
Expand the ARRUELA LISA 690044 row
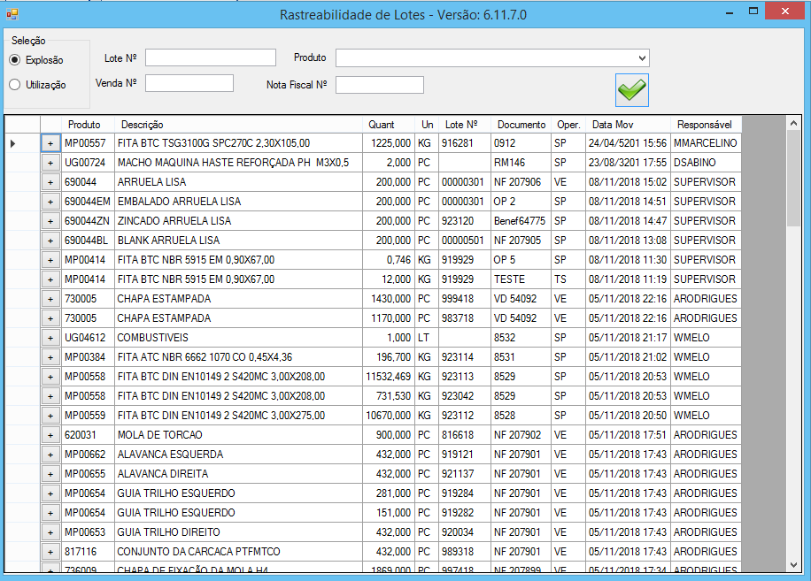50,182
